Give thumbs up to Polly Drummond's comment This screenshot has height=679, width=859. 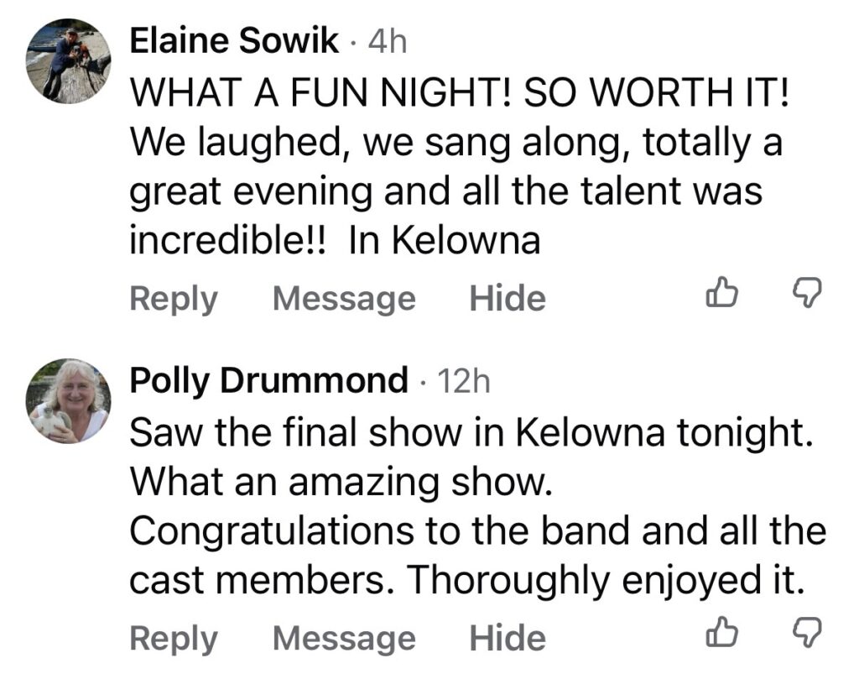click(722, 634)
